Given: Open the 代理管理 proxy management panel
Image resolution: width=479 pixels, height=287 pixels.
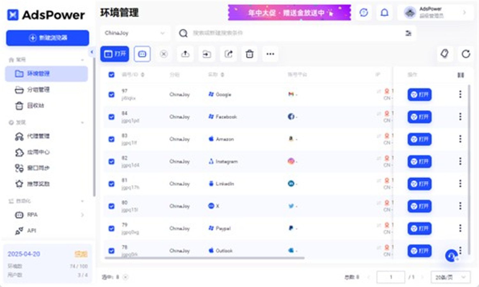Looking at the screenshot, I should coord(38,136).
